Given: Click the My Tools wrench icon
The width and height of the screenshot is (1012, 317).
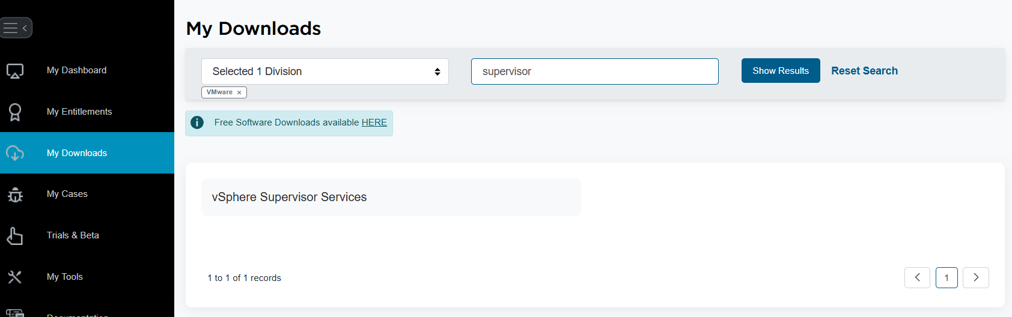Looking at the screenshot, I should [x=15, y=277].
